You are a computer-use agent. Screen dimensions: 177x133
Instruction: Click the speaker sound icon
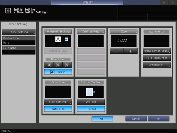[164, 2]
